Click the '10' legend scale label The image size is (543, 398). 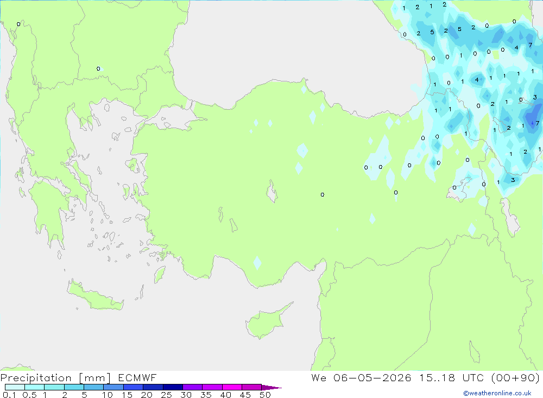tap(108, 395)
